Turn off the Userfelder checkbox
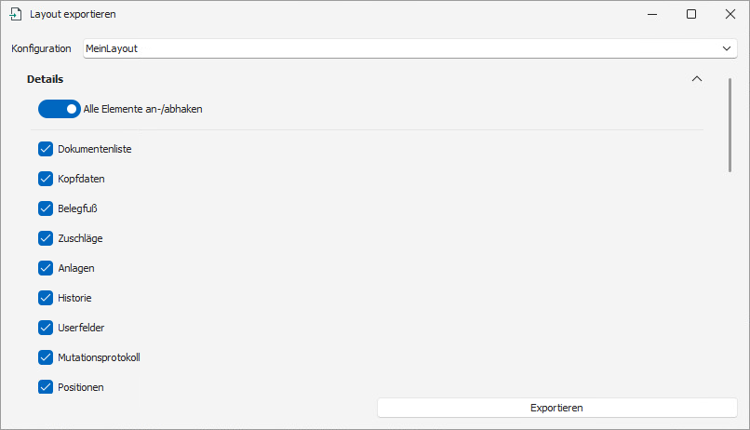 click(x=46, y=328)
